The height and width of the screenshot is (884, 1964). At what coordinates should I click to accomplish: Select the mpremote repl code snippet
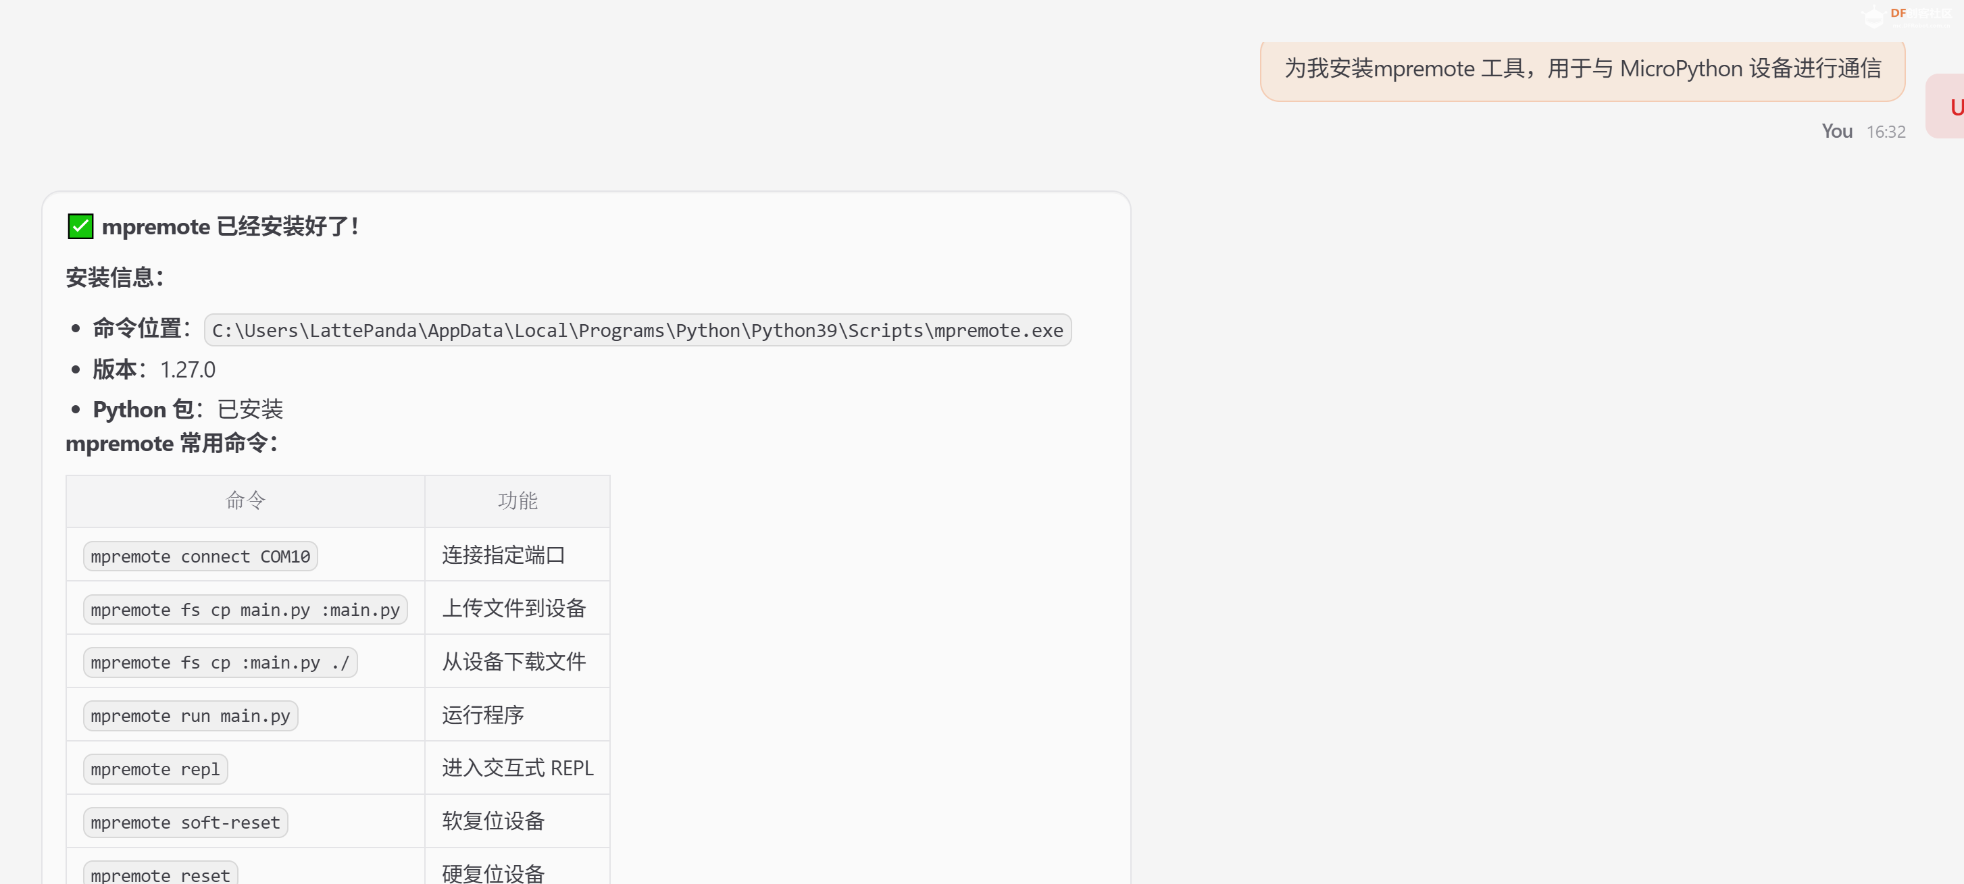[x=155, y=769]
